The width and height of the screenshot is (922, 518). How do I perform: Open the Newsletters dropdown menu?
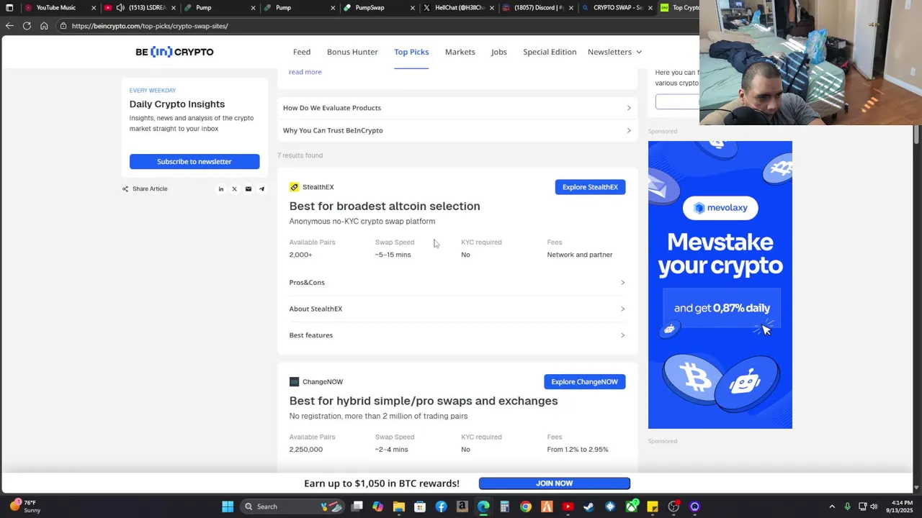(614, 52)
